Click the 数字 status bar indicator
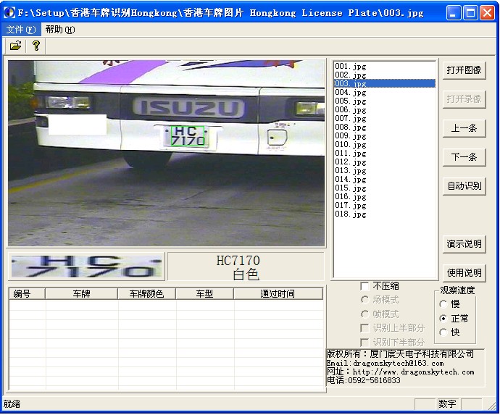Viewport: 500px width, 415px height. [447, 404]
